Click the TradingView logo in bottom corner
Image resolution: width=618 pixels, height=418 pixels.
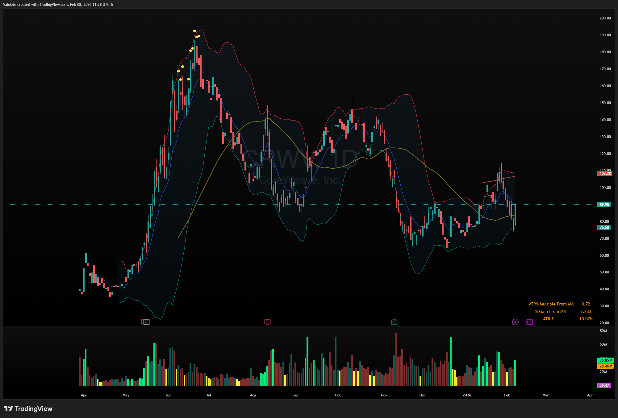(28, 409)
